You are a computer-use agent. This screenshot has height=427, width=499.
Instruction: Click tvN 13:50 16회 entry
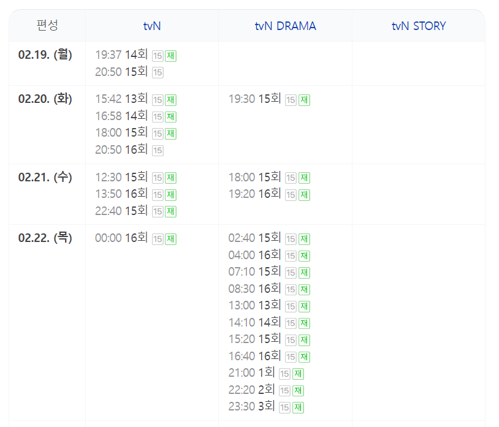136,194
